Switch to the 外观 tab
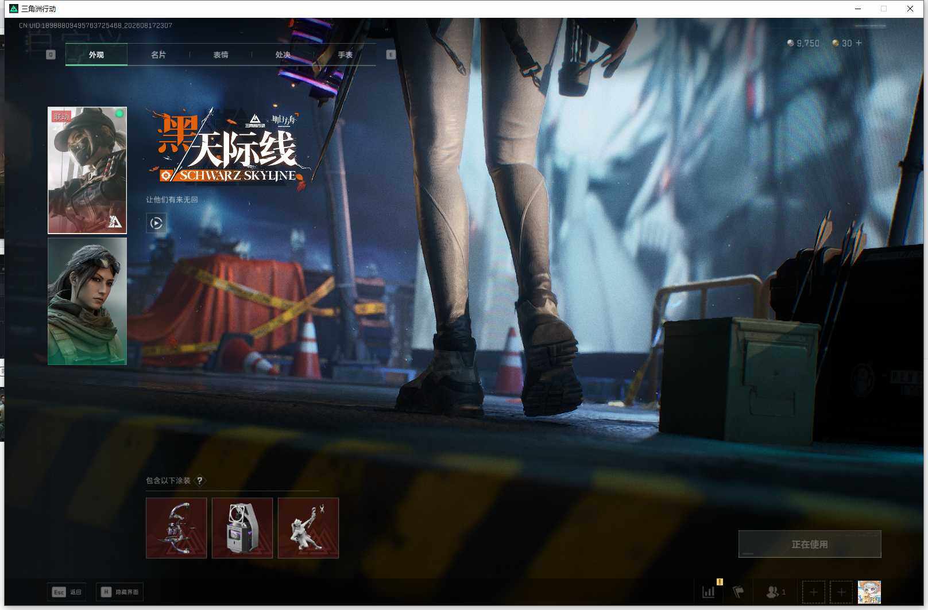This screenshot has width=928, height=610. [96, 55]
